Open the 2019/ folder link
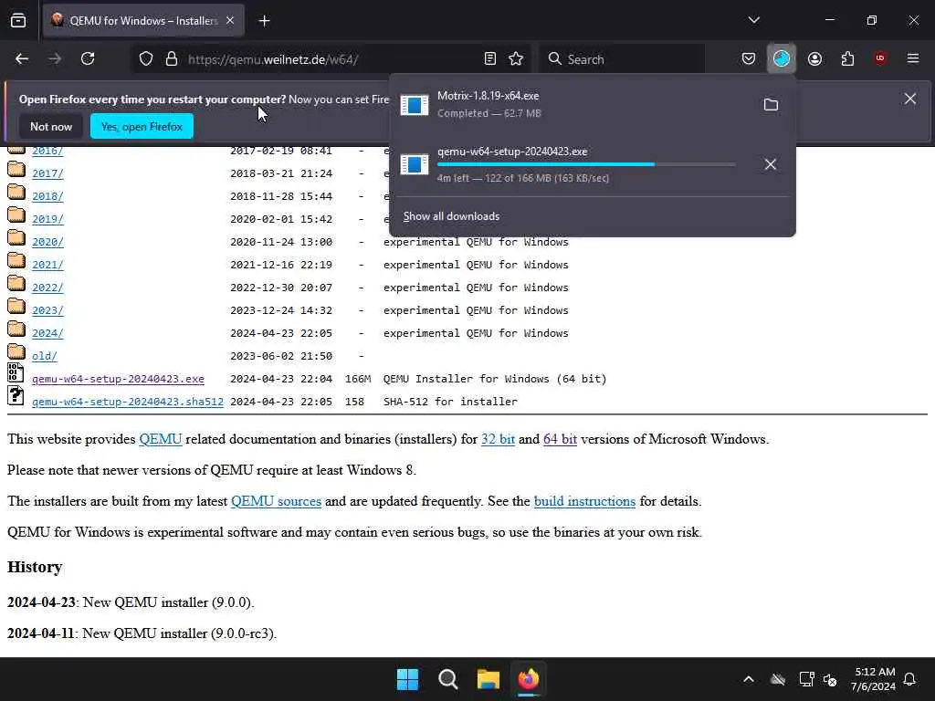 (47, 219)
